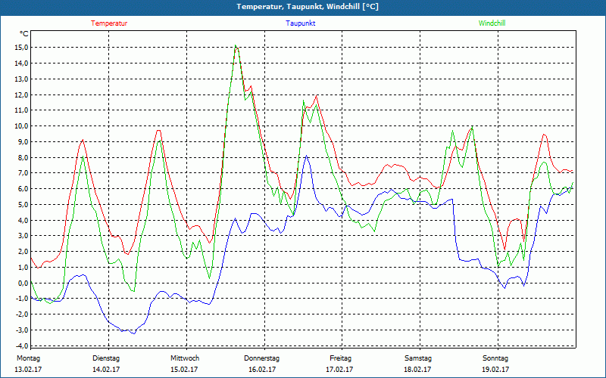Image resolution: width=606 pixels, height=378 pixels.
Task: Click the green Windchill legend label
Action: click(492, 23)
